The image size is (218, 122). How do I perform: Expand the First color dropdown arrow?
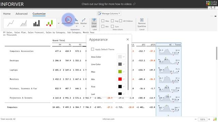tap(124, 87)
